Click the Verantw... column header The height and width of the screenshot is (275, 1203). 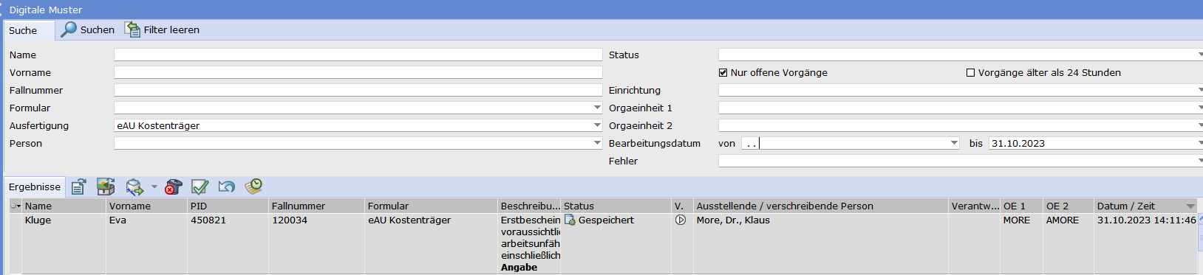click(x=975, y=206)
